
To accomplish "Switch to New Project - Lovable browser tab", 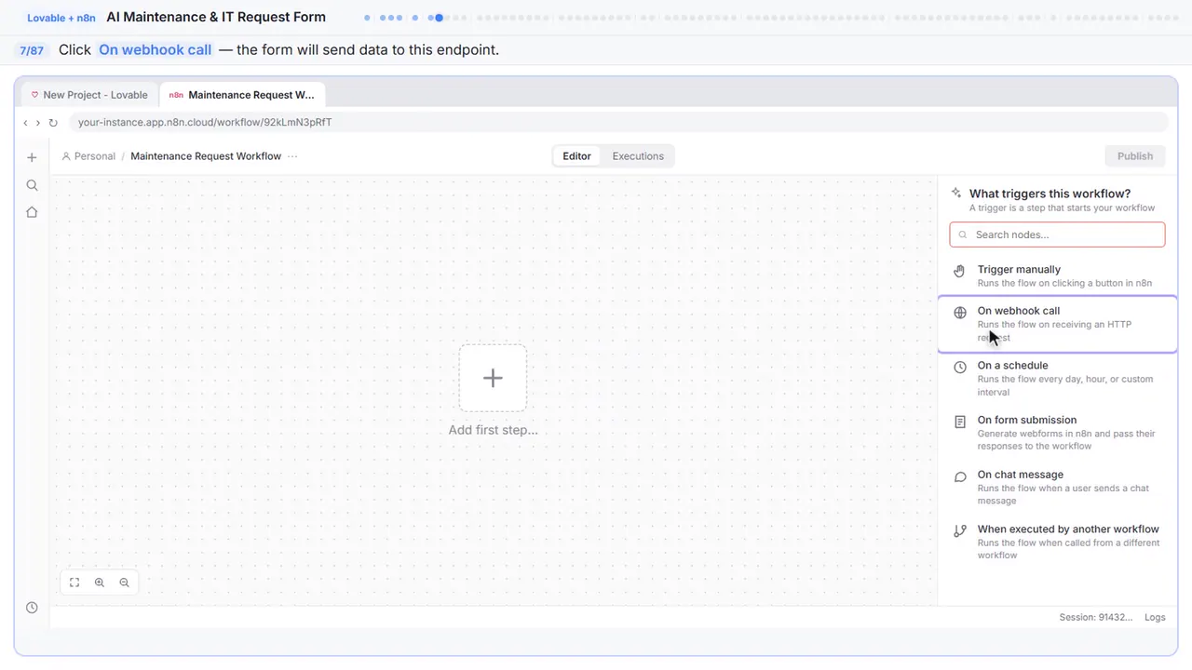I will (89, 95).
